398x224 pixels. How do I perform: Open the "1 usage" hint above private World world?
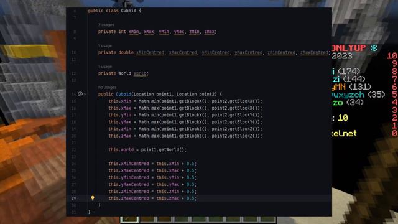coord(105,67)
